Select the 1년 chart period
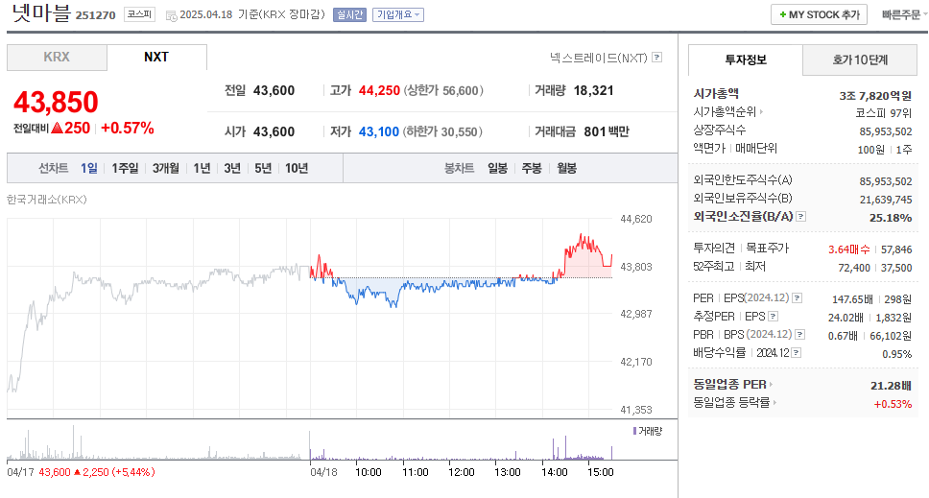Image resolution: width=929 pixels, height=498 pixels. point(202,168)
